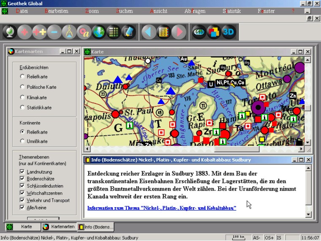Viewport: 321px width, 241px height.
Task: Click the back arrow toolbar icon
Action: (x=148, y=32)
